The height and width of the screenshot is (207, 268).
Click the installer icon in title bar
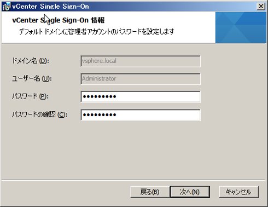tap(7, 7)
